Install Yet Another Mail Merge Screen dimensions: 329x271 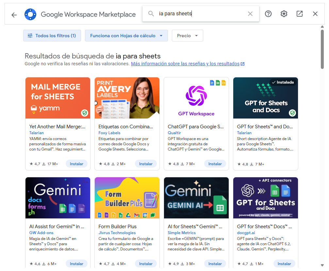pos(76,164)
